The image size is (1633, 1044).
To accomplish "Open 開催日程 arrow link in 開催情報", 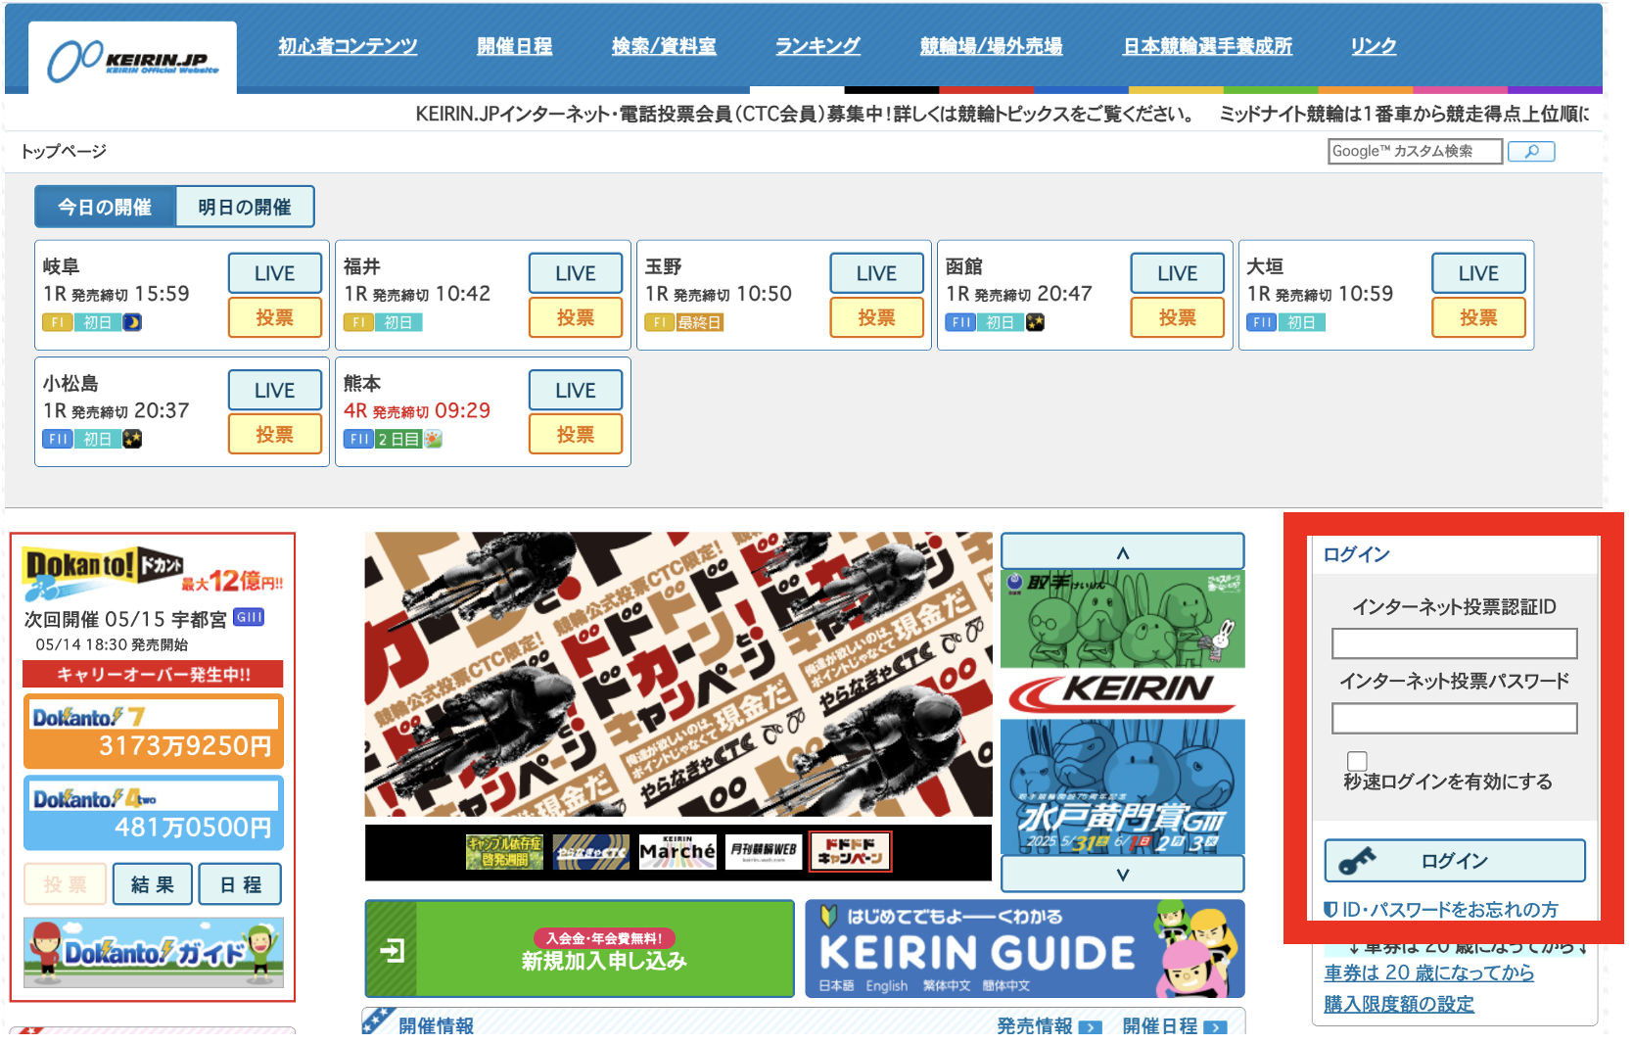I will (x=1174, y=1025).
